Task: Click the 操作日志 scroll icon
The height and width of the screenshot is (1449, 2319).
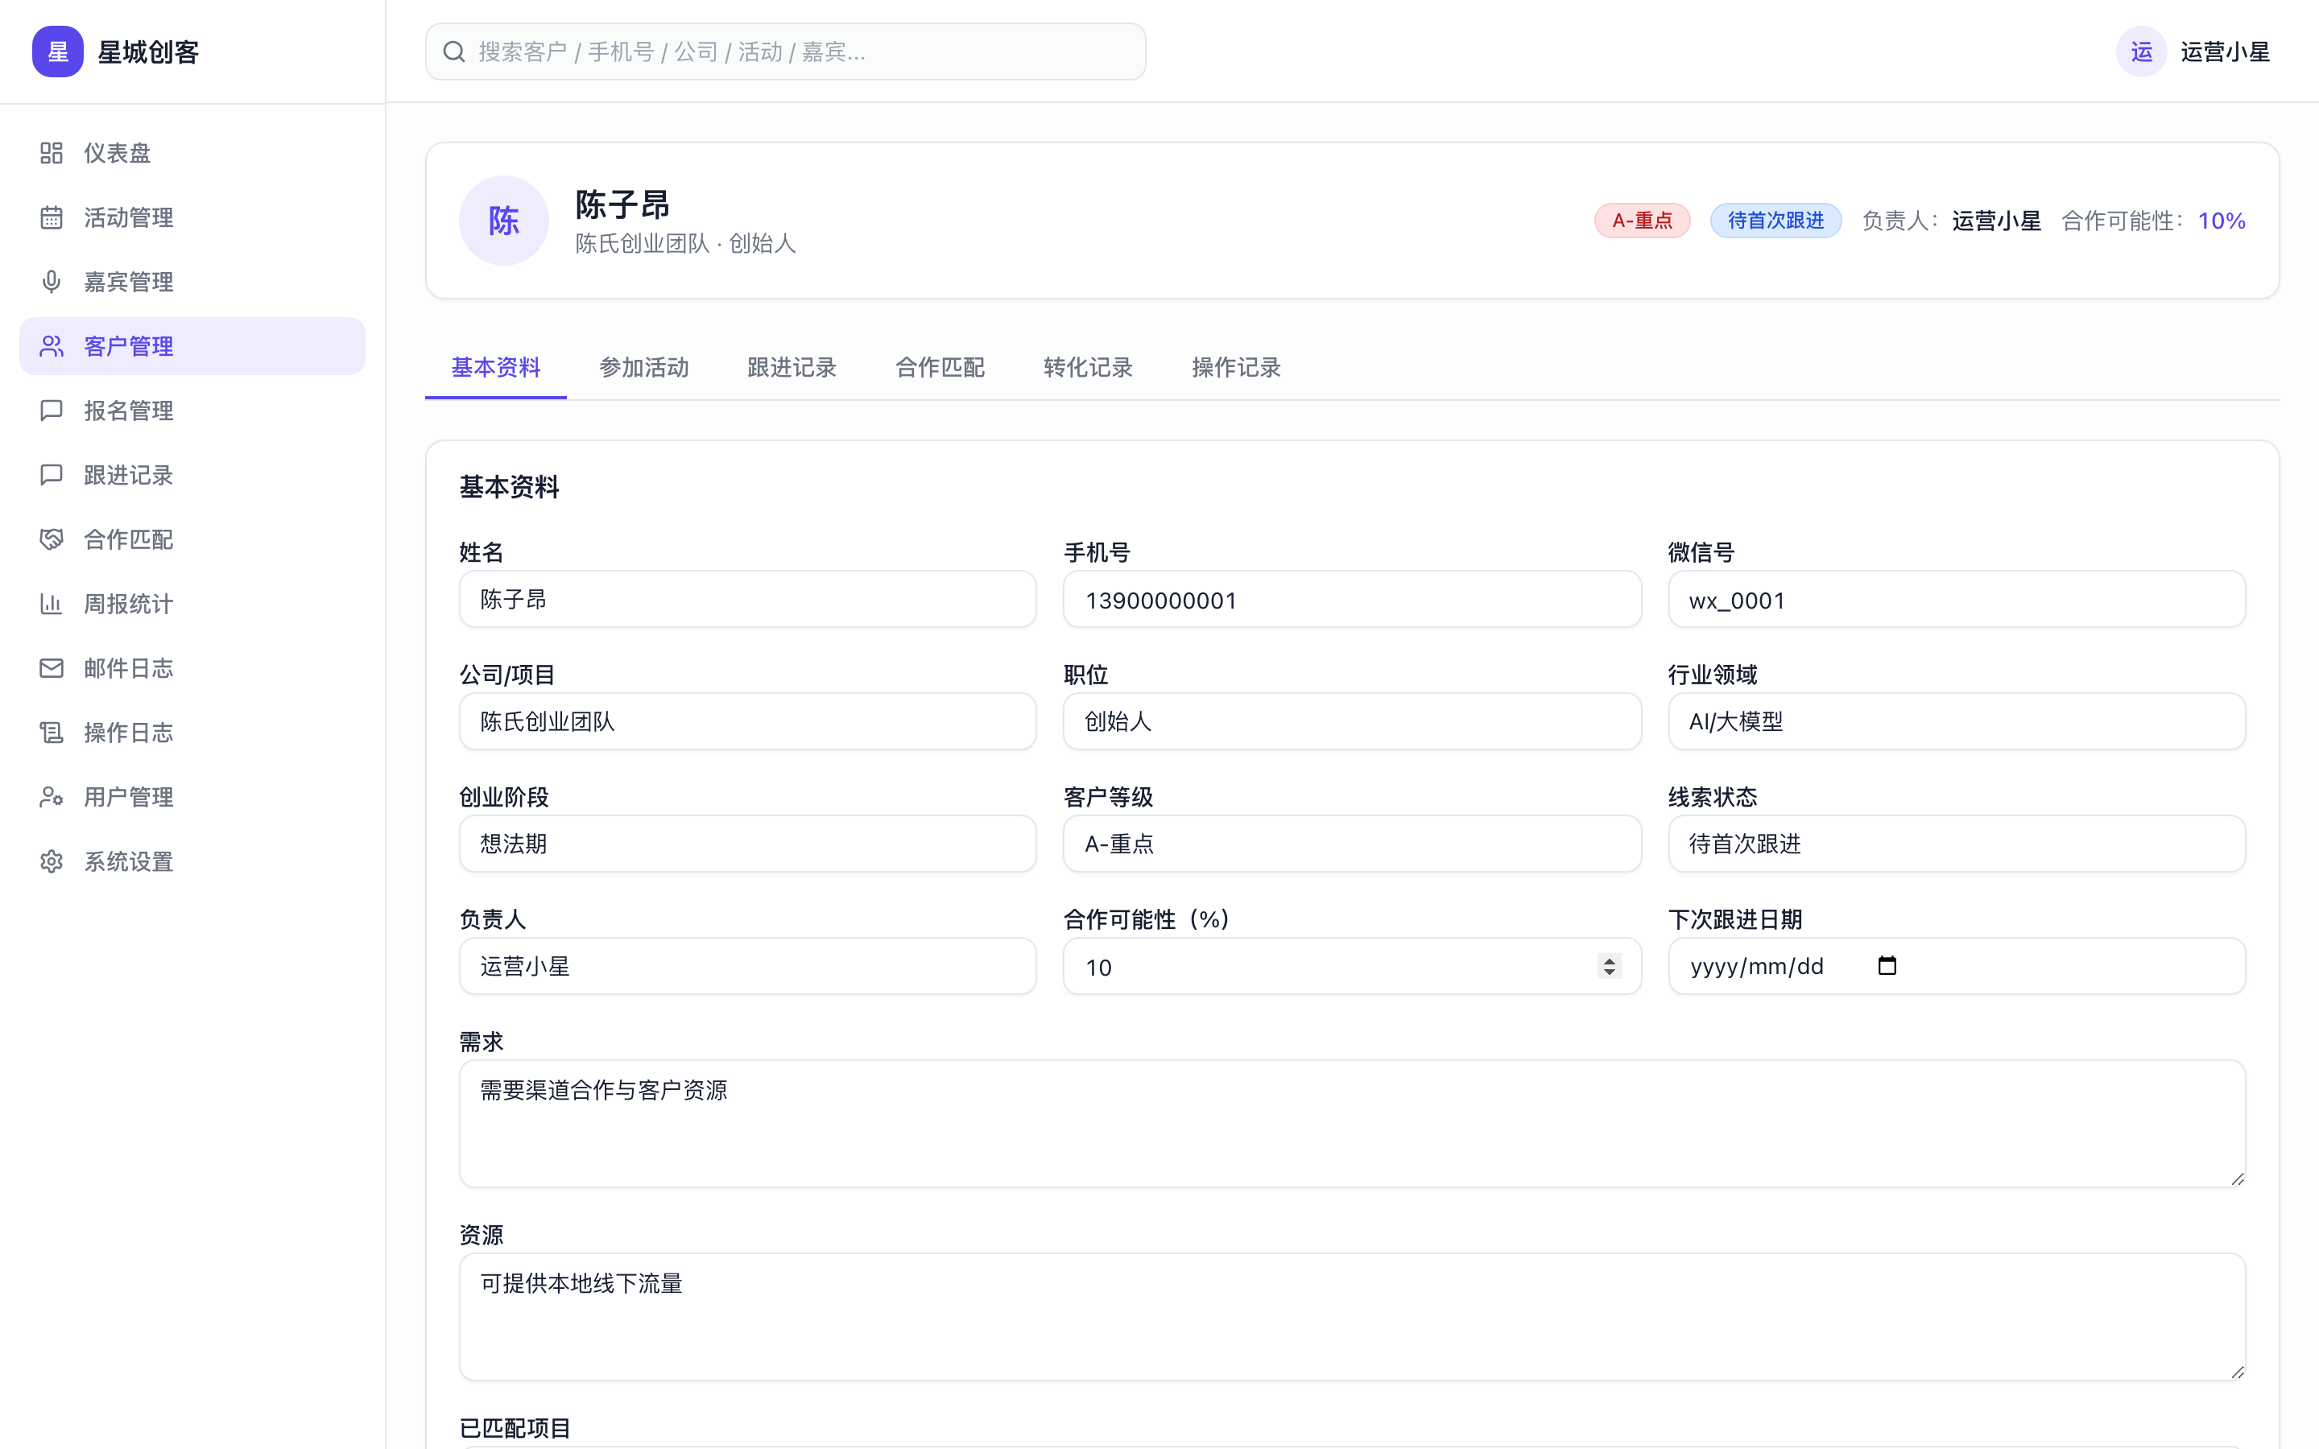Action: click(52, 733)
